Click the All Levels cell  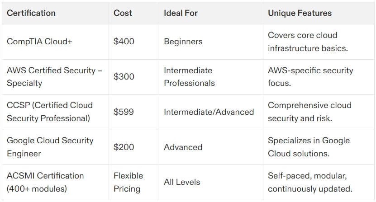coord(183,182)
